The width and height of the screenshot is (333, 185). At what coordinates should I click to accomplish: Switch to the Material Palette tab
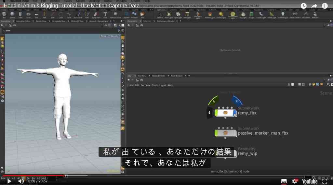[159, 76]
